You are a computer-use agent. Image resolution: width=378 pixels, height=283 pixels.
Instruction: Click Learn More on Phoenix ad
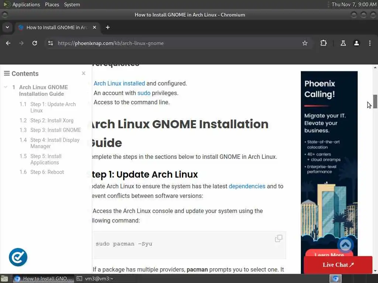click(329, 254)
